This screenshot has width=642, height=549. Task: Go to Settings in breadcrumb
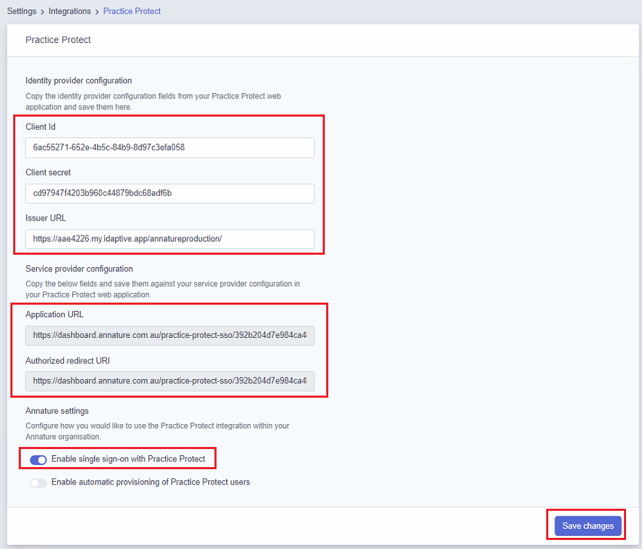coord(22,11)
